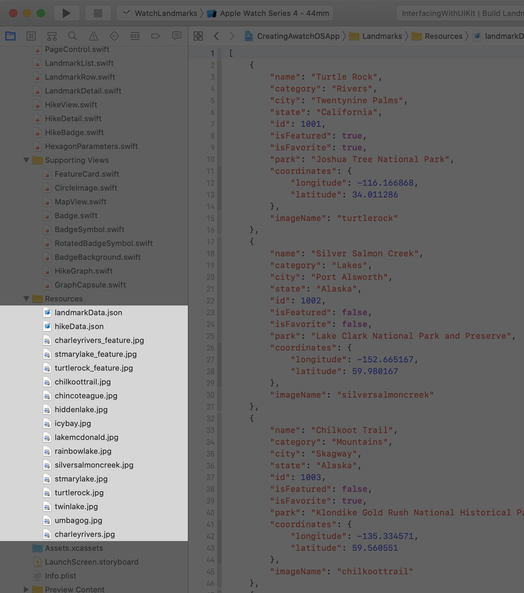
Task: Open the related items grid menu
Action: click(198, 36)
